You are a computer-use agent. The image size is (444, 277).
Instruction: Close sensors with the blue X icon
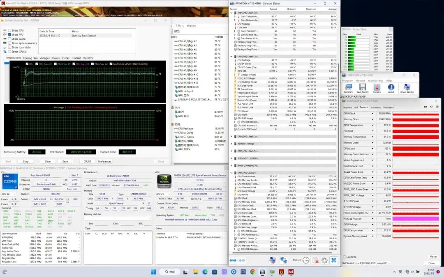(x=334, y=260)
